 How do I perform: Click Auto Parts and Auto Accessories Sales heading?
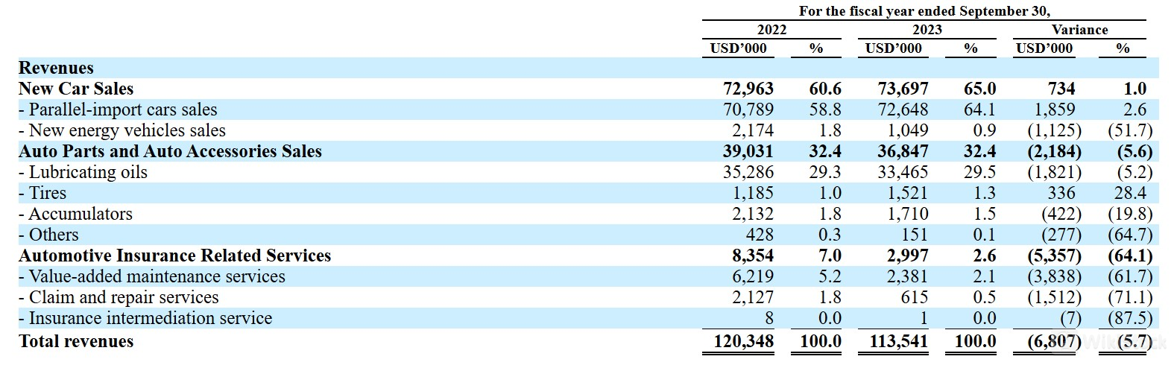pos(170,151)
